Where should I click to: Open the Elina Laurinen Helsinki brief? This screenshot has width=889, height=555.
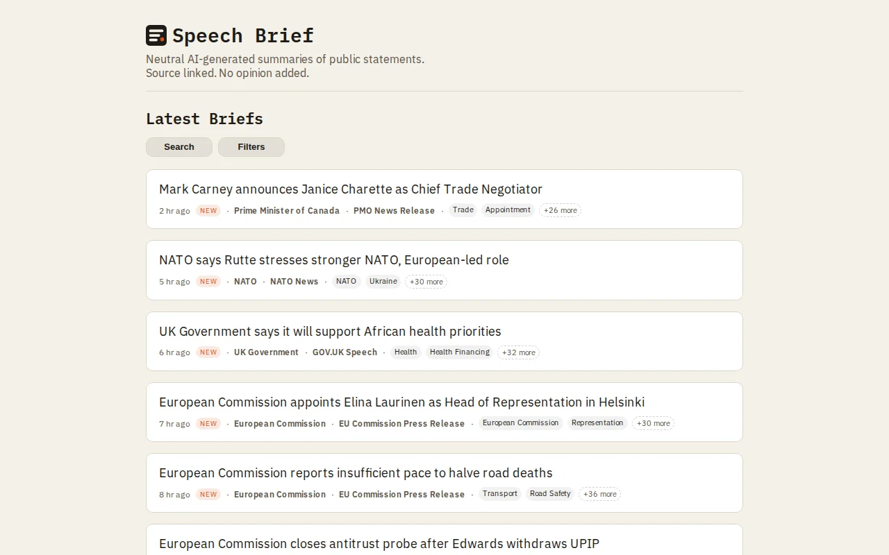(401, 402)
